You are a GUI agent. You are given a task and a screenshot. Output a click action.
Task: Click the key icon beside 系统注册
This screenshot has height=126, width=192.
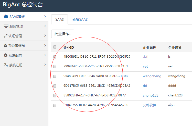coord(6,65)
